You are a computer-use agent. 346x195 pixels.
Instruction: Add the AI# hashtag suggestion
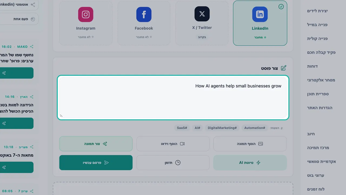[x=197, y=128]
